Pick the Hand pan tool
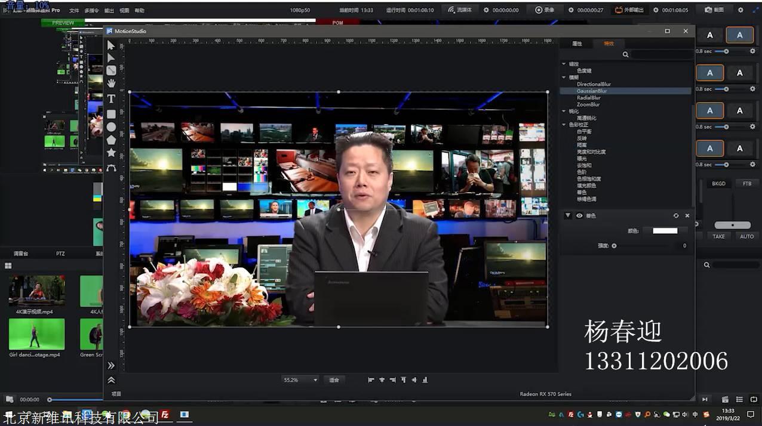 tap(111, 84)
